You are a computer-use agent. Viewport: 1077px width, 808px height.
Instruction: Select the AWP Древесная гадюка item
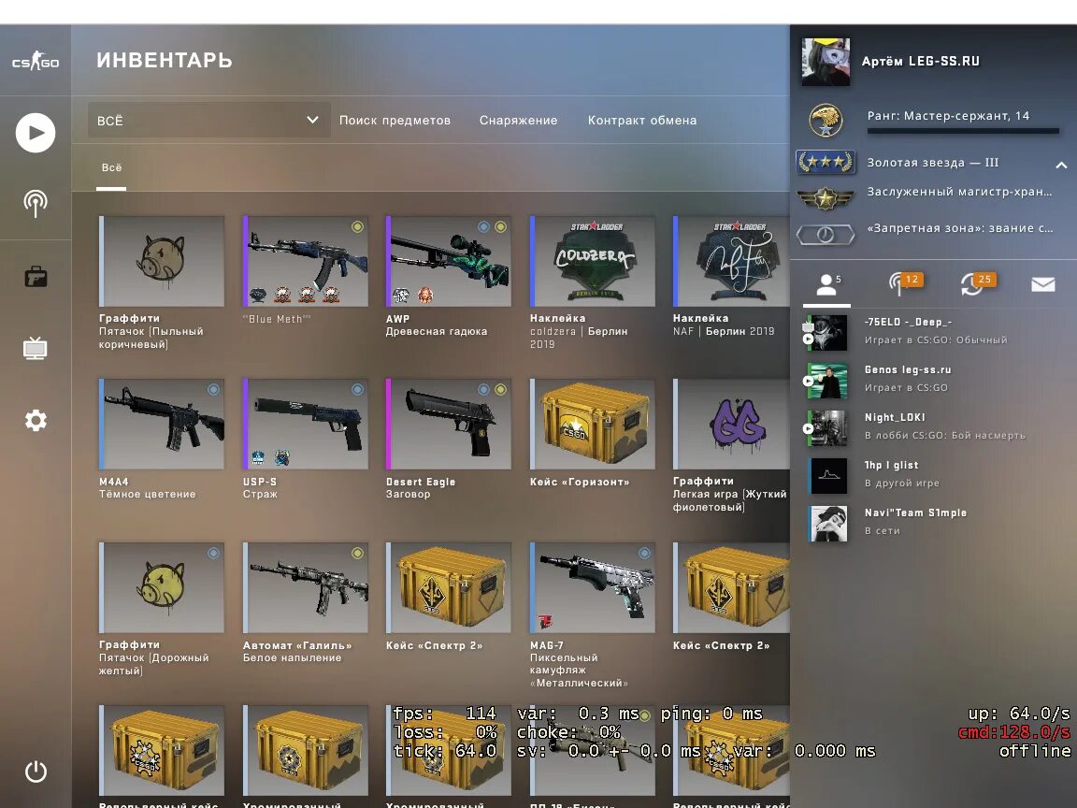point(449,276)
